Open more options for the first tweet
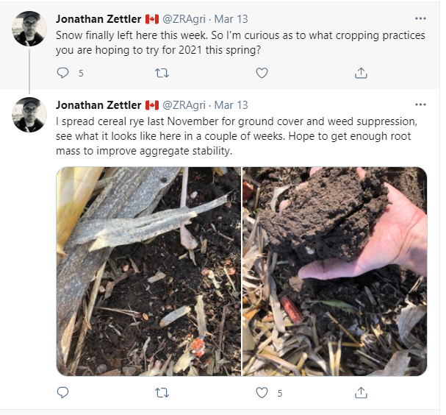Screen dimensions: 446x415 pyautogui.click(x=420, y=18)
